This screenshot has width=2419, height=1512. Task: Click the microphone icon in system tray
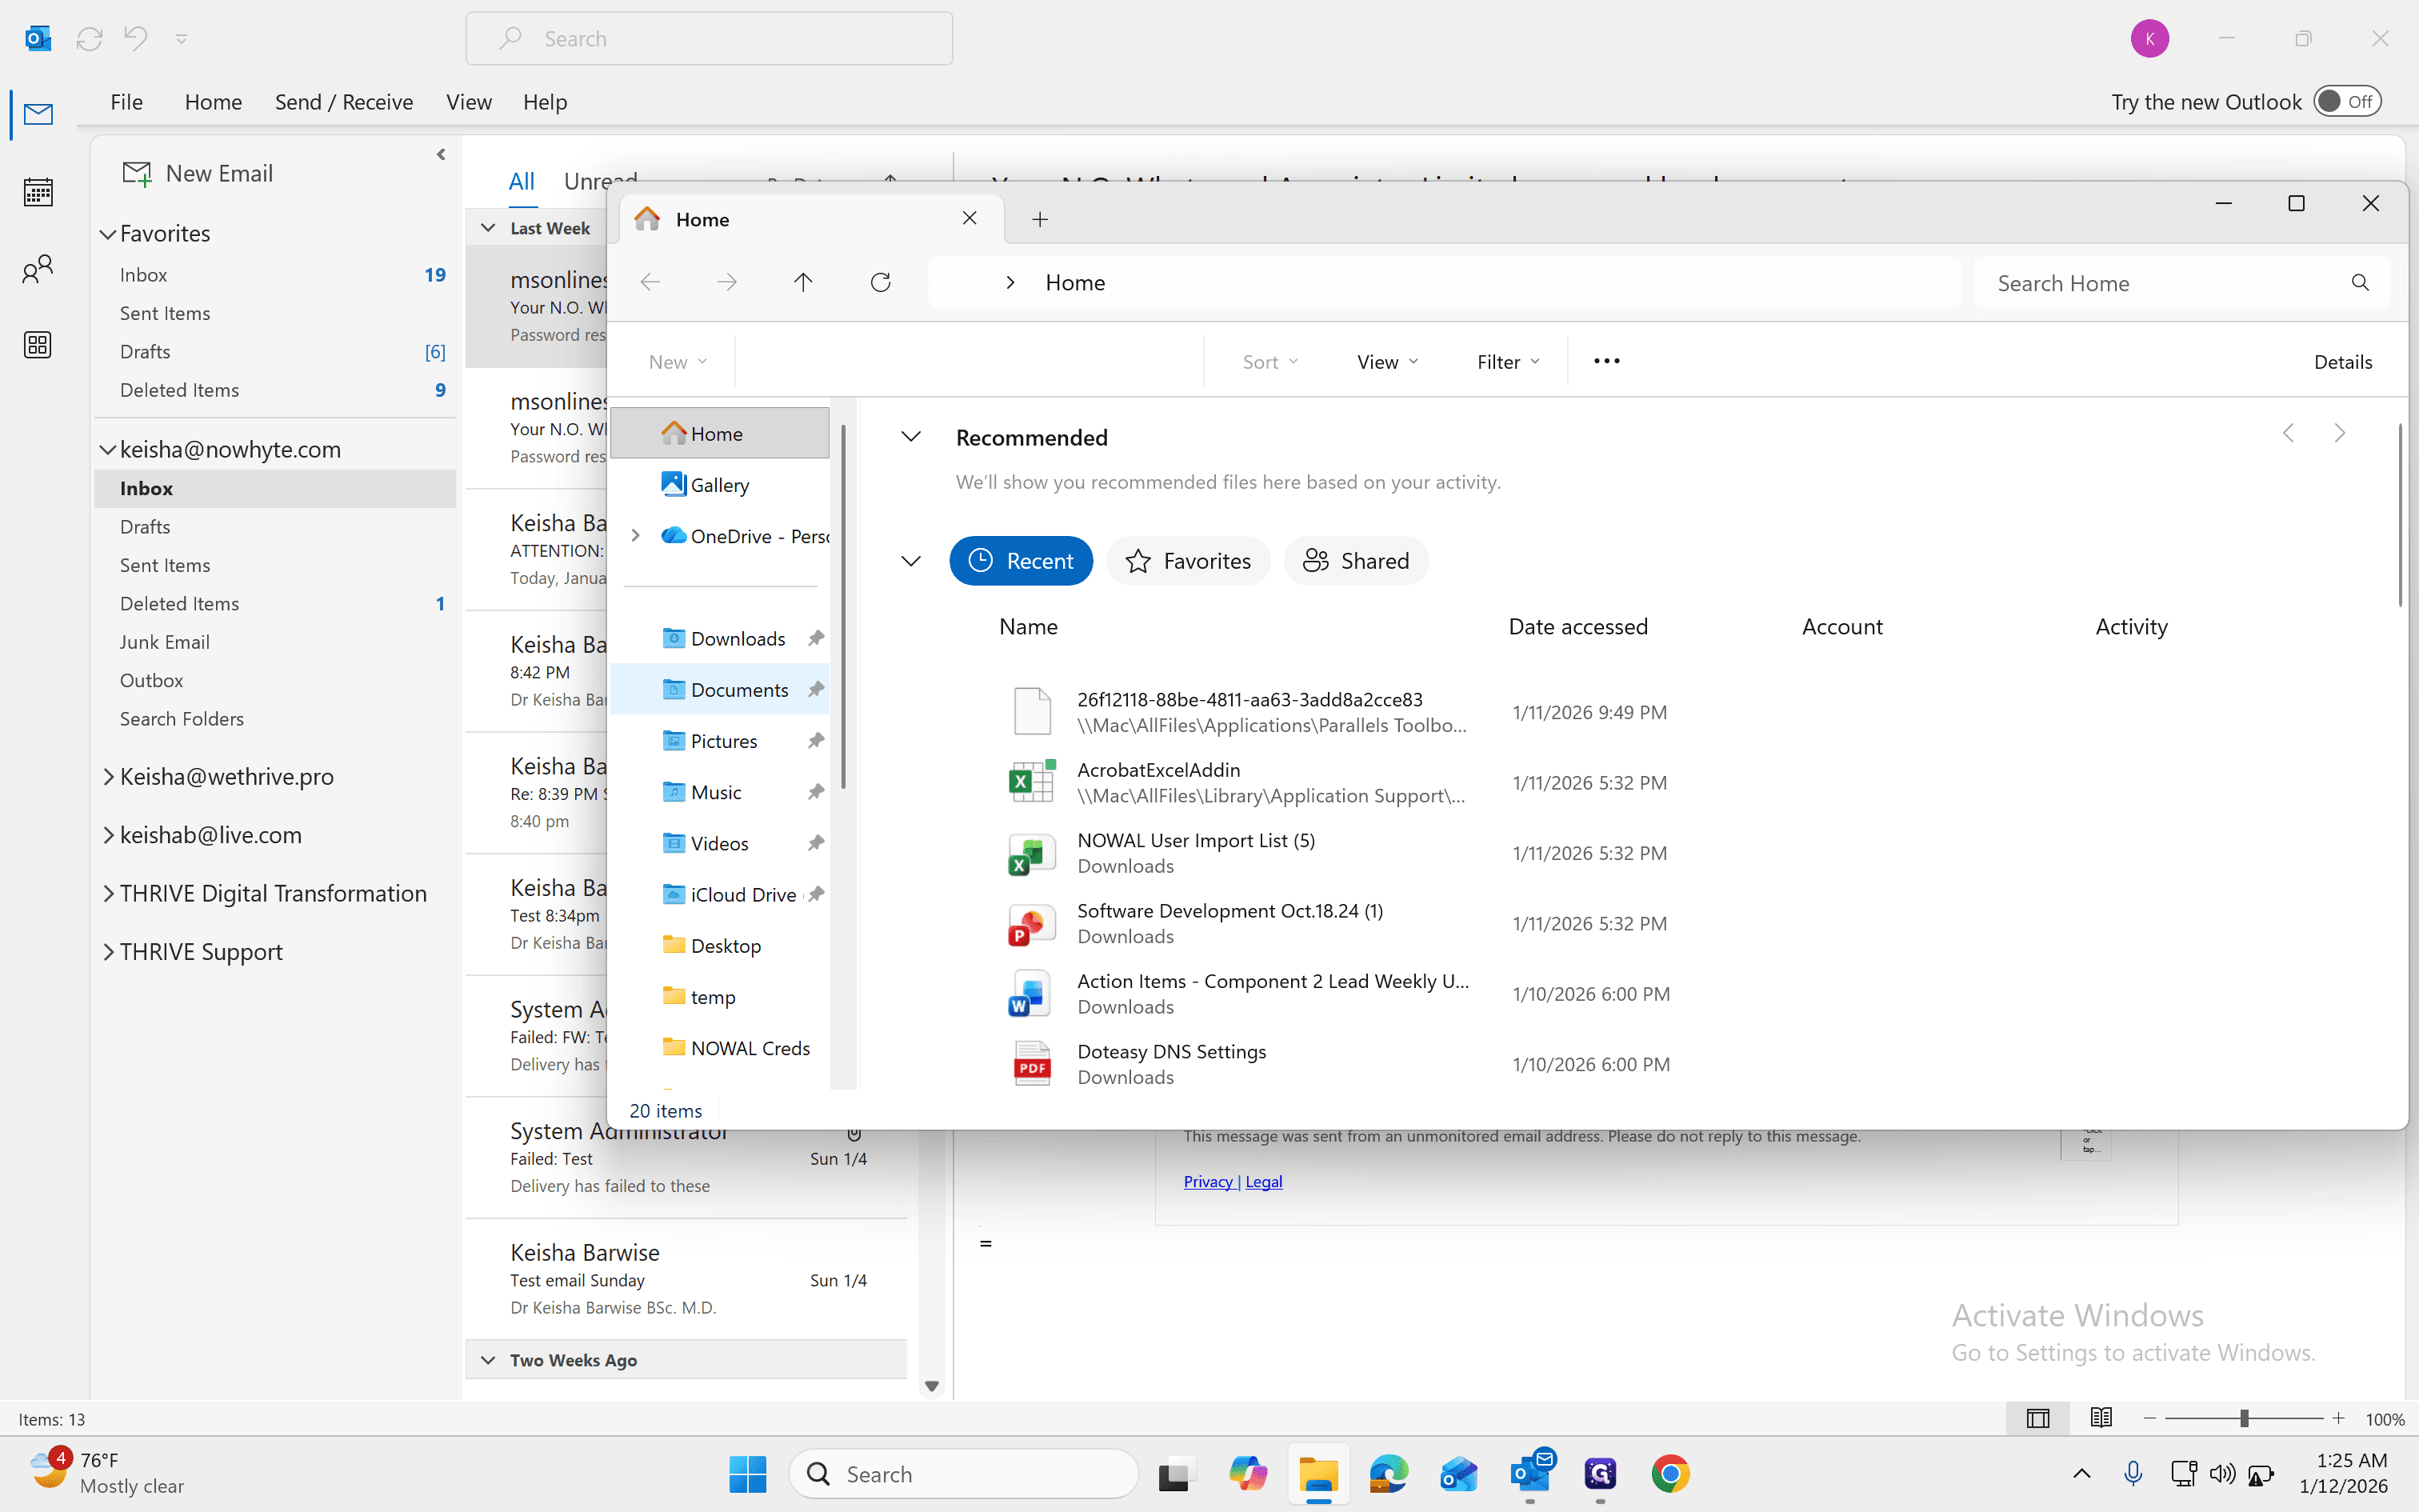pos(2133,1474)
